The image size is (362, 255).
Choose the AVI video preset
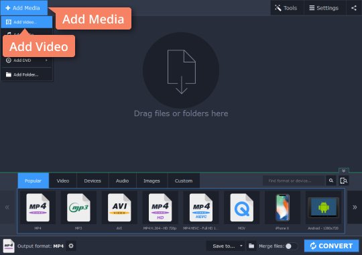click(119, 211)
